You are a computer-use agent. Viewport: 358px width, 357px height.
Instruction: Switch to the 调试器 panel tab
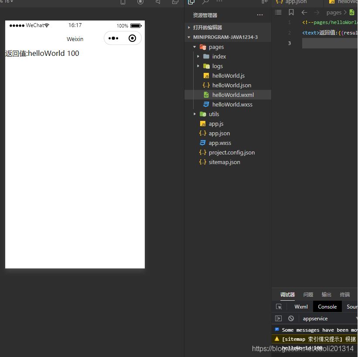pos(287,295)
